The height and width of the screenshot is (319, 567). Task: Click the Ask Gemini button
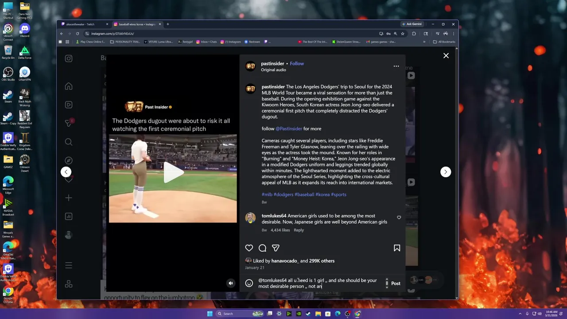pyautogui.click(x=412, y=24)
